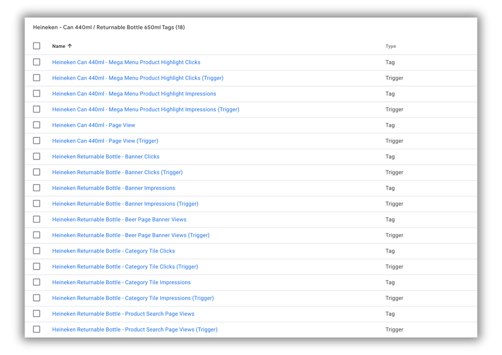The width and height of the screenshot is (502, 355).
Task: Click the Name column sort arrow
Action: [70, 46]
